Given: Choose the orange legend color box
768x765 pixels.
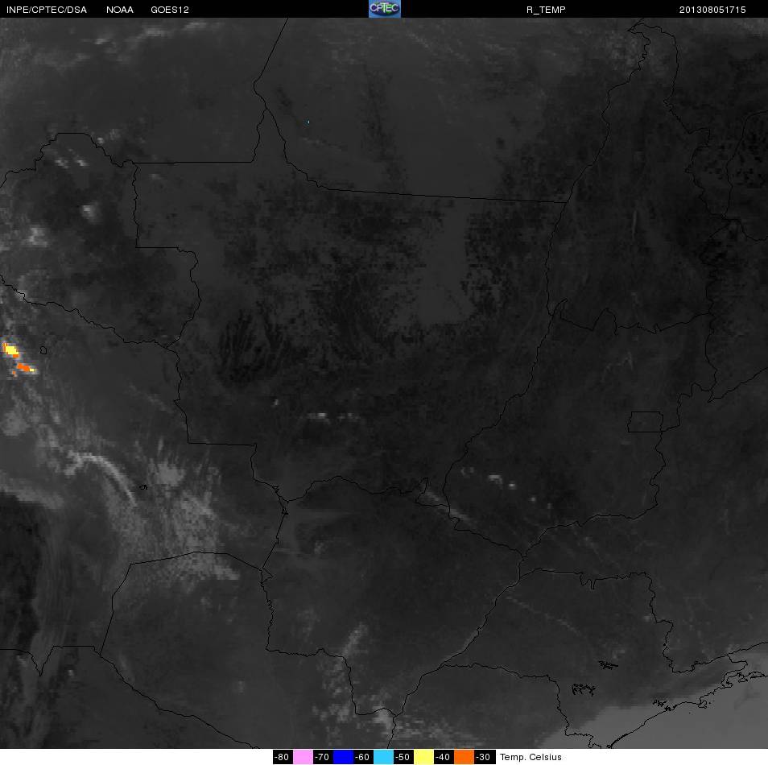Looking at the screenshot, I should pos(464,757).
